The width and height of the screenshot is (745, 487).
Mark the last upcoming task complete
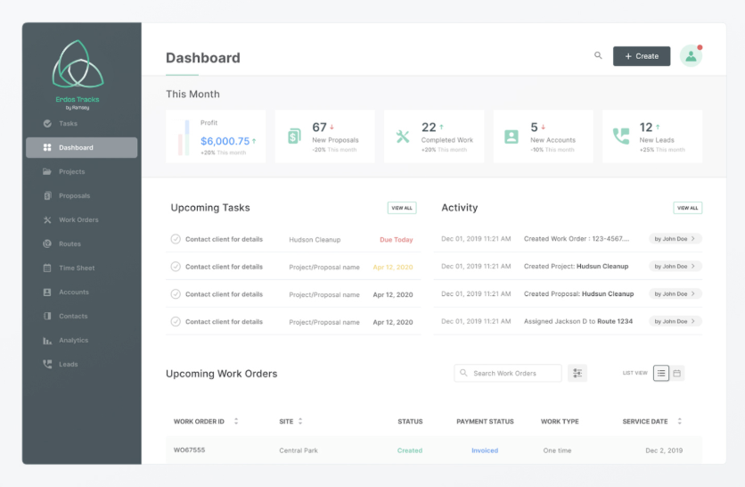pyautogui.click(x=176, y=321)
